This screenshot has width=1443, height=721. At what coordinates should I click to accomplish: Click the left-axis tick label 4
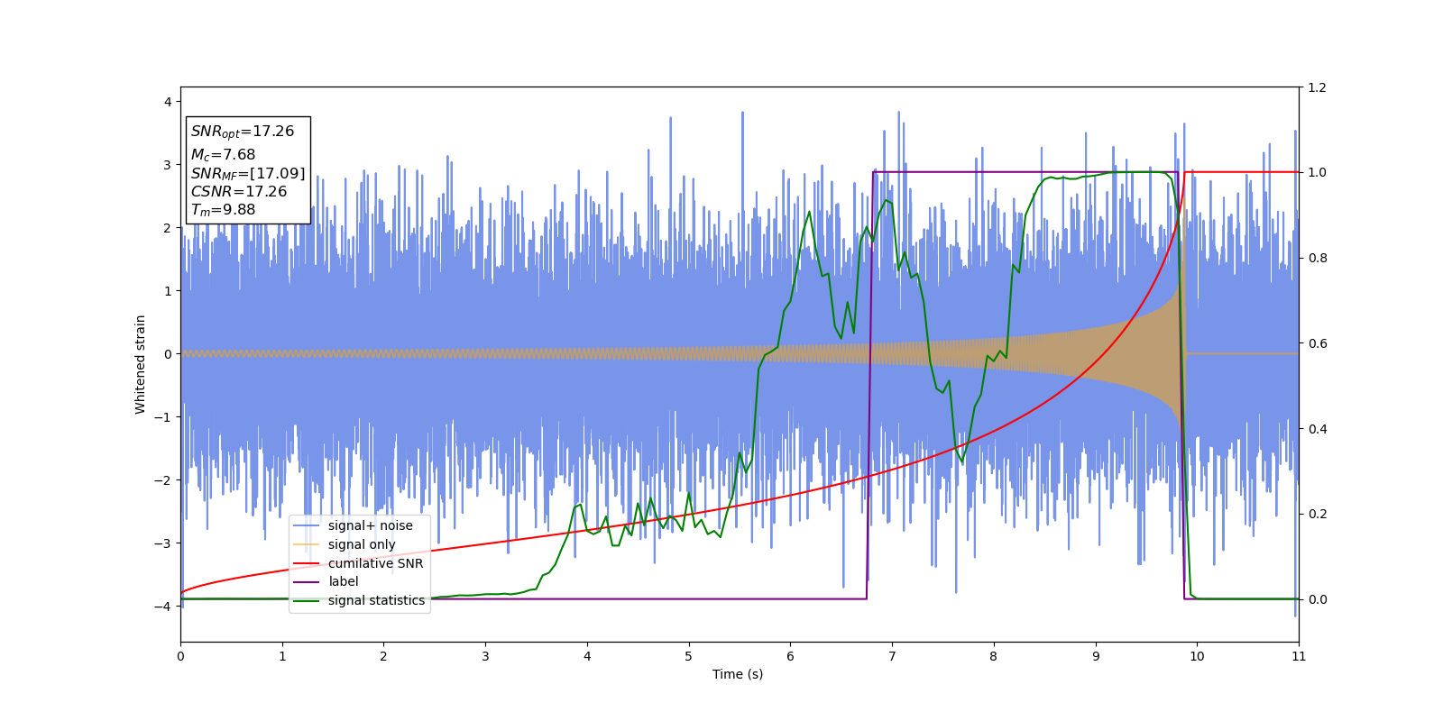point(168,102)
